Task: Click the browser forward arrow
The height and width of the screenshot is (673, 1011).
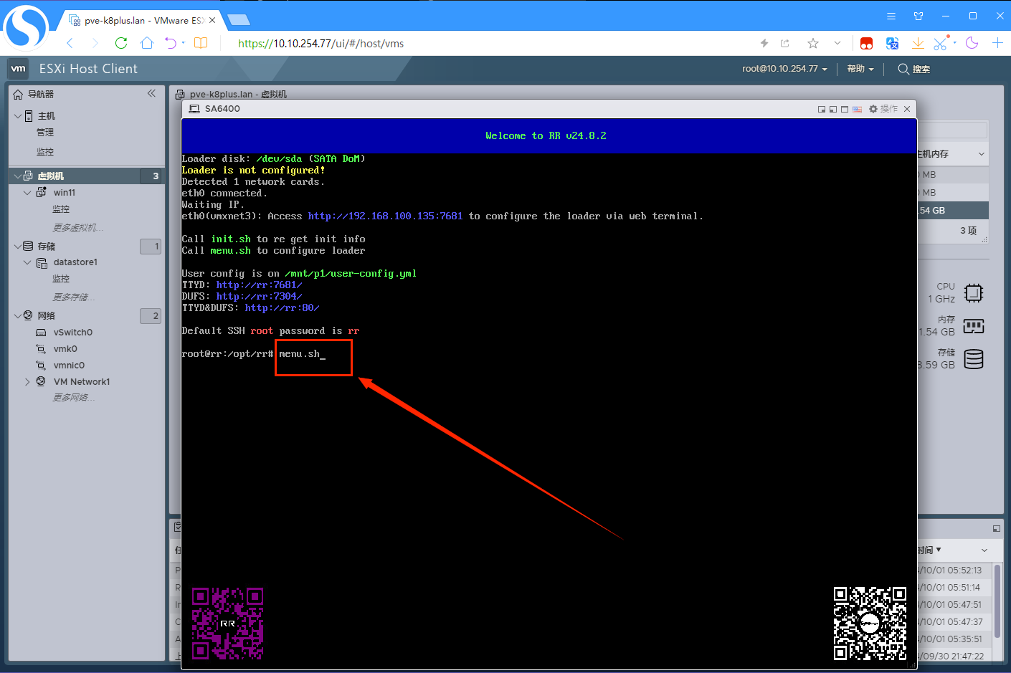Action: (x=95, y=43)
